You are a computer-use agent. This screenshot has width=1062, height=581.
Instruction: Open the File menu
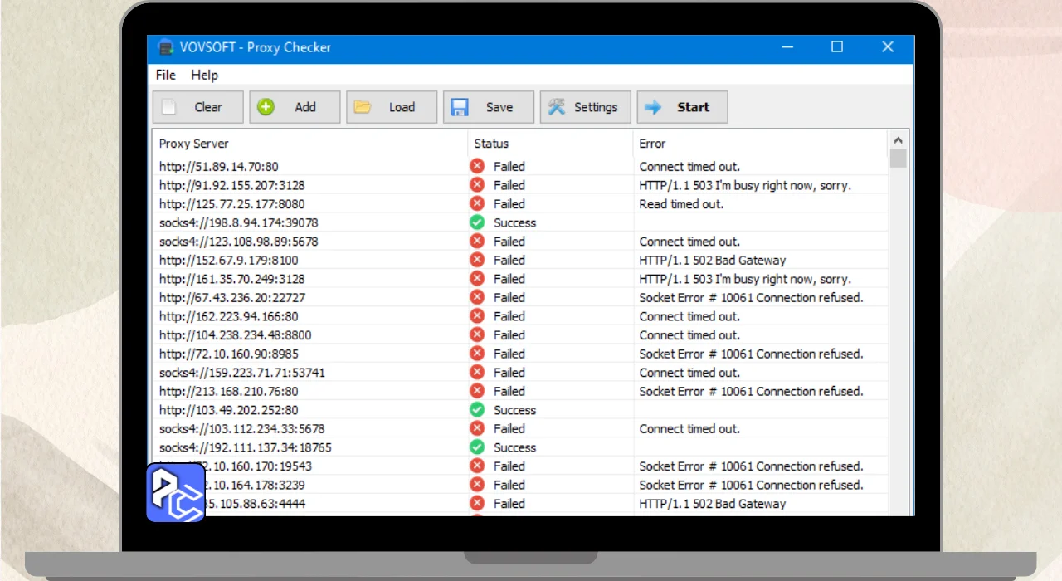click(x=166, y=75)
